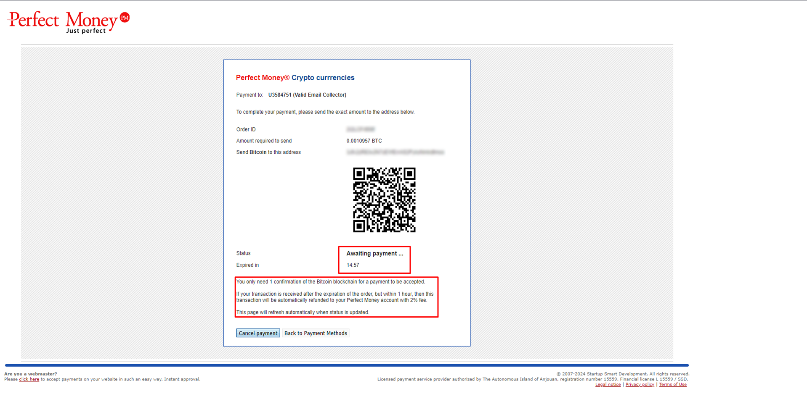This screenshot has width=807, height=399.
Task: Click the 14:57 expiry countdown
Action: click(x=353, y=265)
